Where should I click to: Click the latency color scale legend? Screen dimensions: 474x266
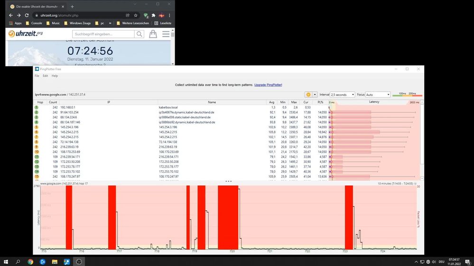point(407,95)
